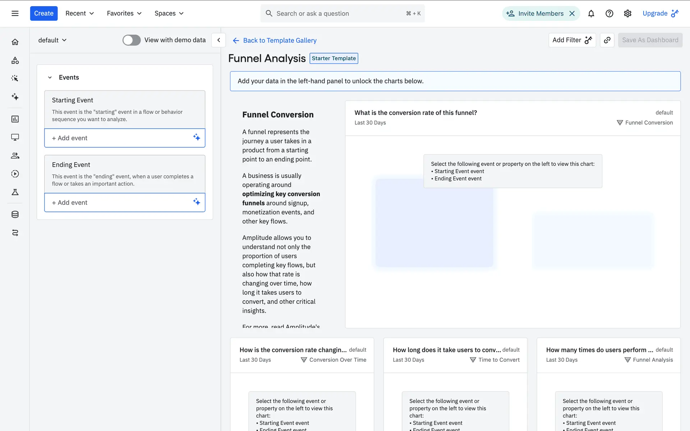Screen dimensions: 690x431
Task: Expand the default project dropdown
Action: (52, 40)
